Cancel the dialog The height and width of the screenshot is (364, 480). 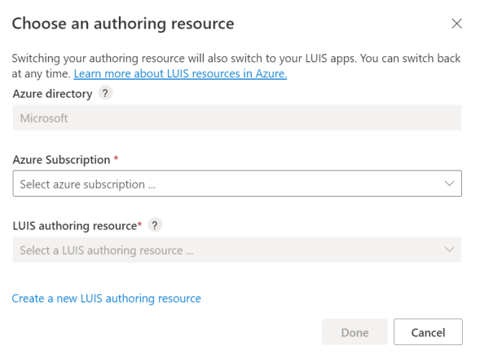click(x=428, y=332)
